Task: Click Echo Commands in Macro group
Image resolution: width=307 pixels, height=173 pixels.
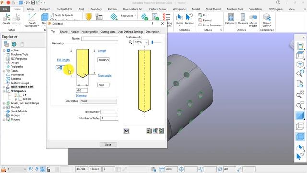Action: pos(210,25)
